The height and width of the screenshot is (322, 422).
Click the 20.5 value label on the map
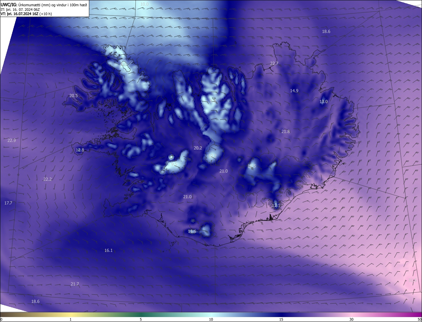(x=74, y=95)
